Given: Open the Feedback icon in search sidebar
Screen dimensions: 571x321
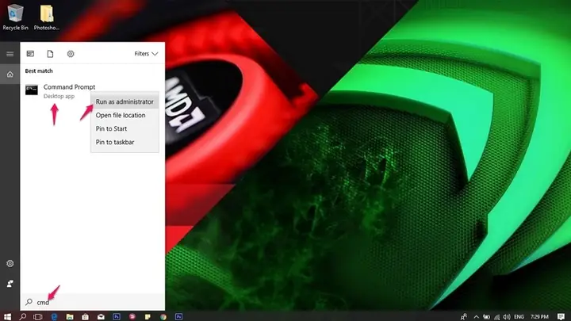Looking at the screenshot, I should click(10, 284).
